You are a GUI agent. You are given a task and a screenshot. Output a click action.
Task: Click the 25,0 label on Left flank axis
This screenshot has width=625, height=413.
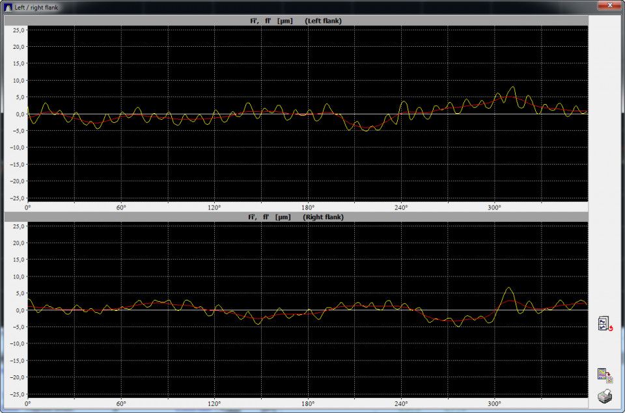[x=19, y=31]
